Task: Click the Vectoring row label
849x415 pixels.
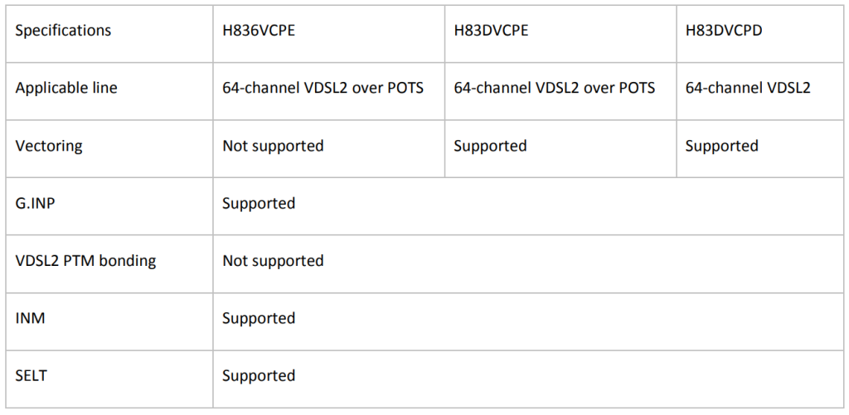Action: point(49,146)
